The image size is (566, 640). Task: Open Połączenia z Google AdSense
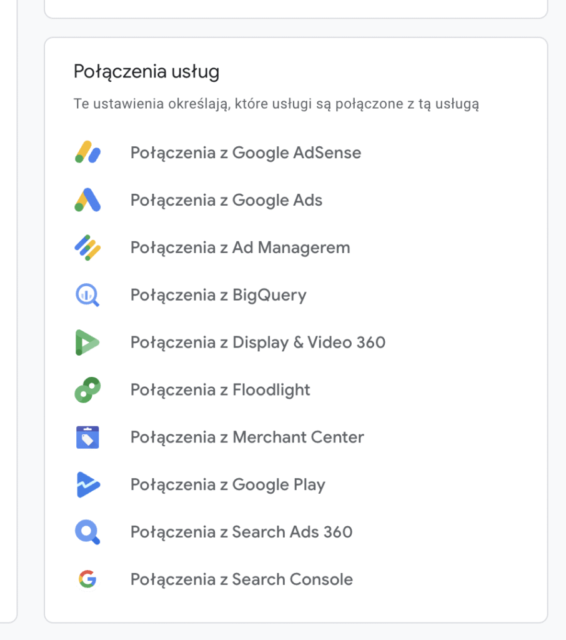click(246, 153)
